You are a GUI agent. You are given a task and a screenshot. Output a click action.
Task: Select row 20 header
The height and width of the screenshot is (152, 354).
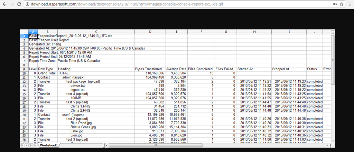[x=24, y=114]
